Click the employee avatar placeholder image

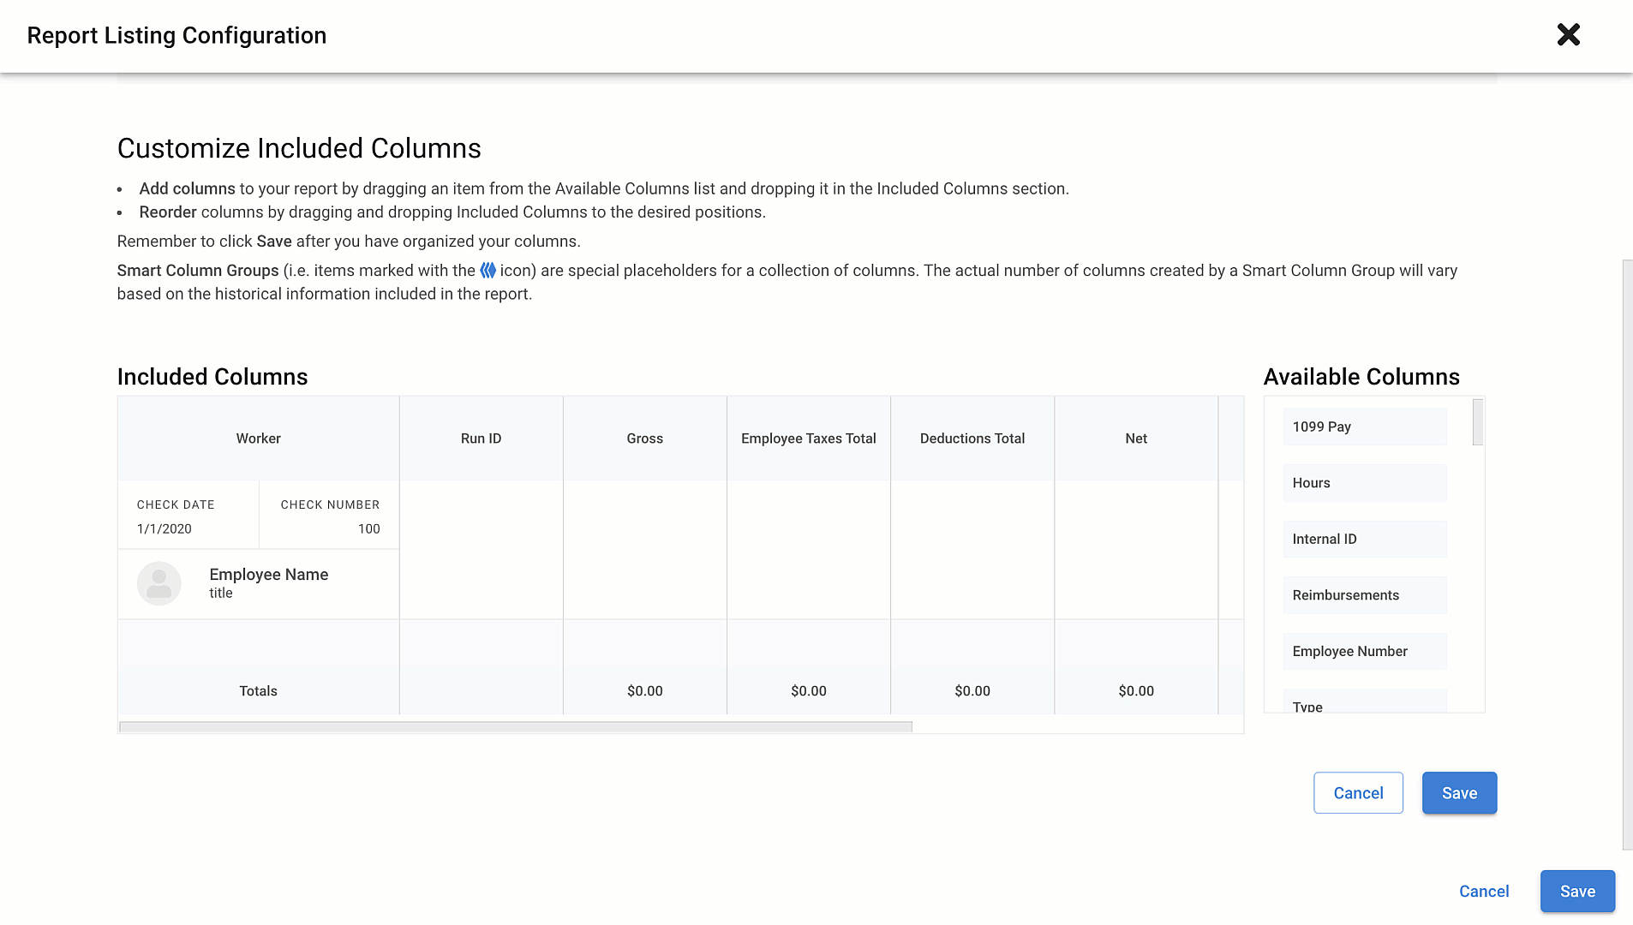159,583
